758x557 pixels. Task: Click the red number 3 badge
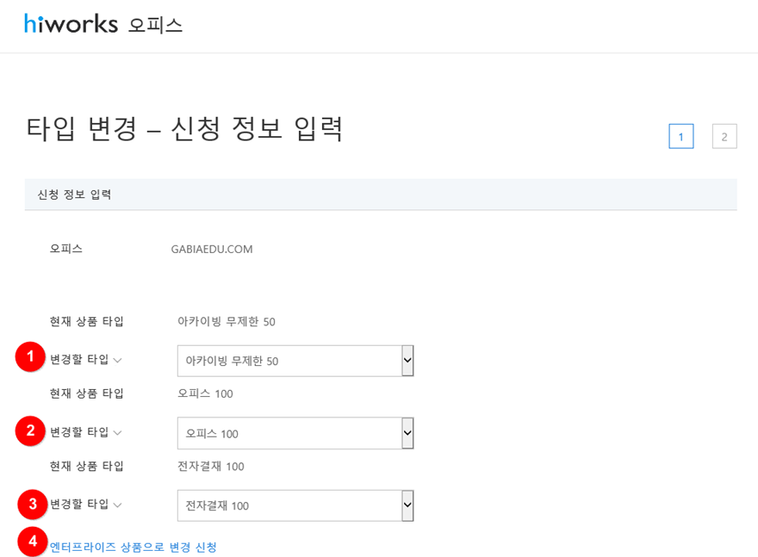coord(32,503)
